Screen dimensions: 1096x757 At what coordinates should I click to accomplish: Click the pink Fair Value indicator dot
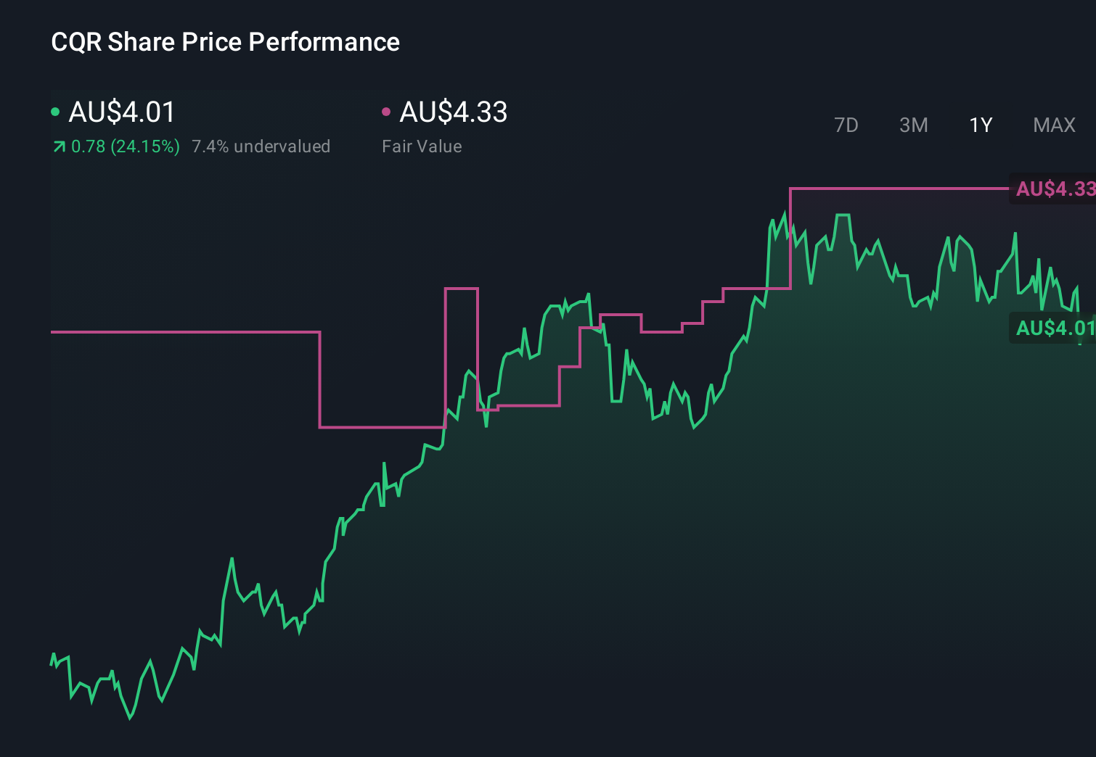pos(387,112)
